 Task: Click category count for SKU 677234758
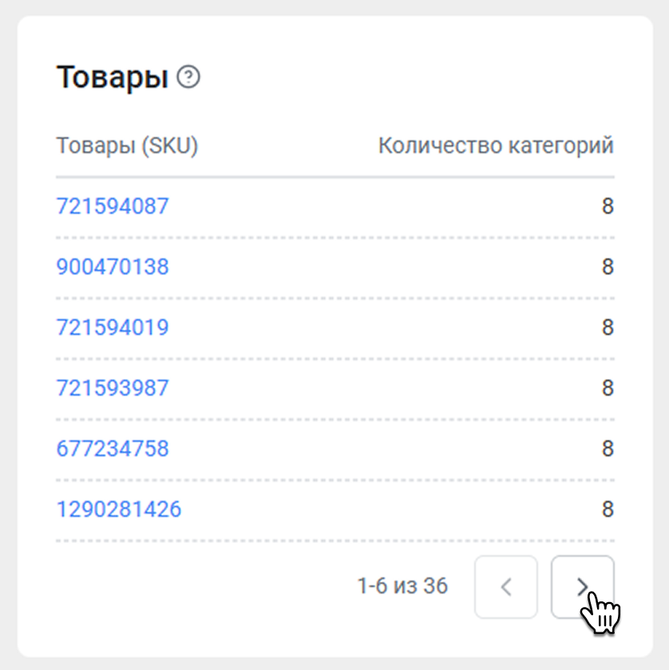(608, 448)
